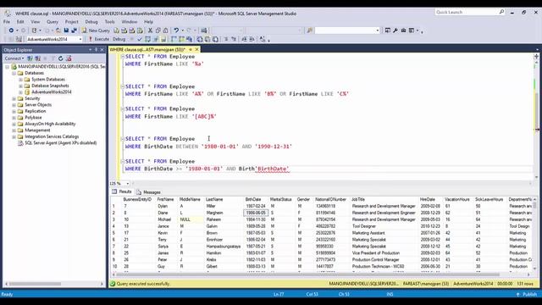The height and width of the screenshot is (305, 542).
Task: Switch output to Results to Grid
Action: click(x=207, y=39)
